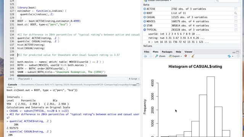Inspect BOOT with the magnifier icon
This screenshot has width=244, height=137.
[x=236, y=13]
